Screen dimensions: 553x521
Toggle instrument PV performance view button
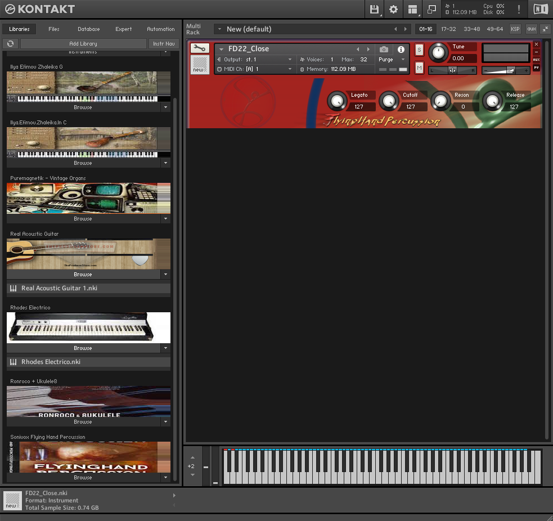click(x=537, y=68)
